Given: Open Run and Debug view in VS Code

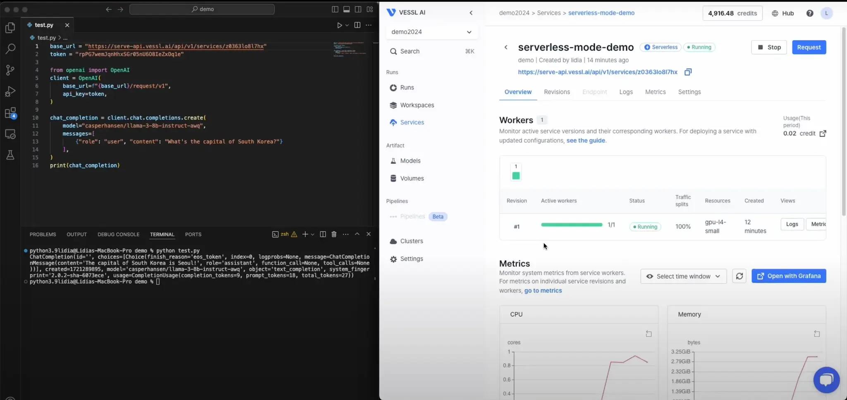Looking at the screenshot, I should click(x=10, y=91).
